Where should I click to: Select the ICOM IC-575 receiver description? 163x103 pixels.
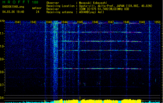[x=104, y=9]
